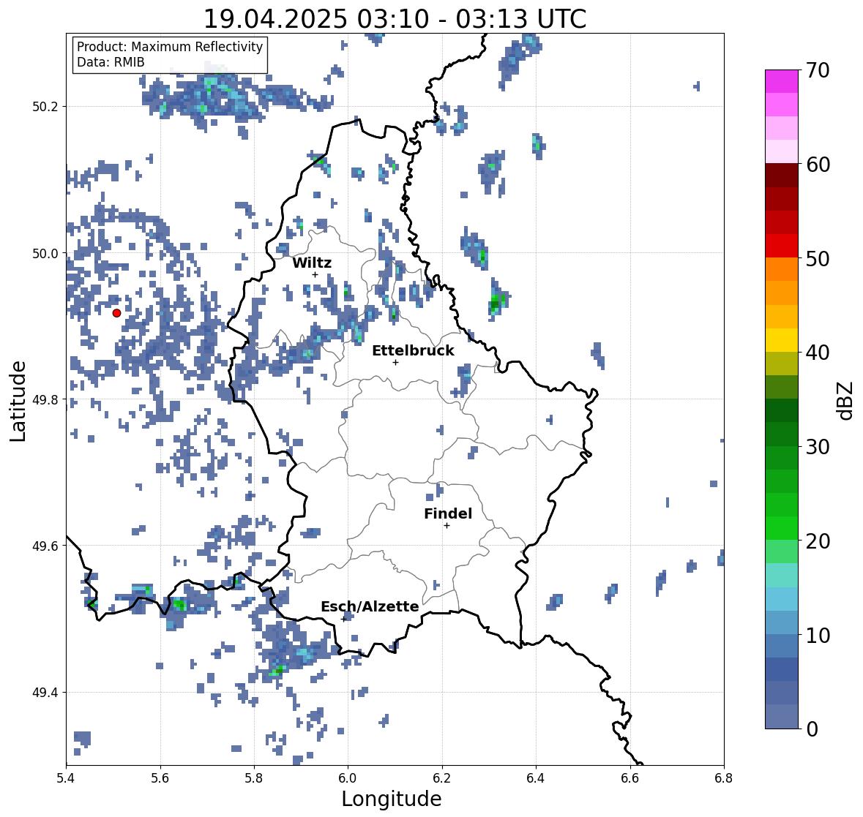Click the 50 tick on the colorbar
This screenshot has height=817, width=863.
(818, 258)
